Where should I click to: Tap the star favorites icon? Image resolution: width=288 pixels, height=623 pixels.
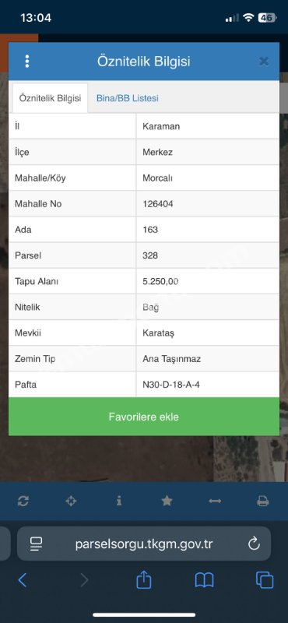[167, 501]
